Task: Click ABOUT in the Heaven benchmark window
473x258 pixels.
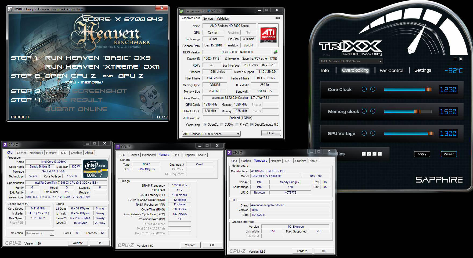Action: tap(20, 117)
